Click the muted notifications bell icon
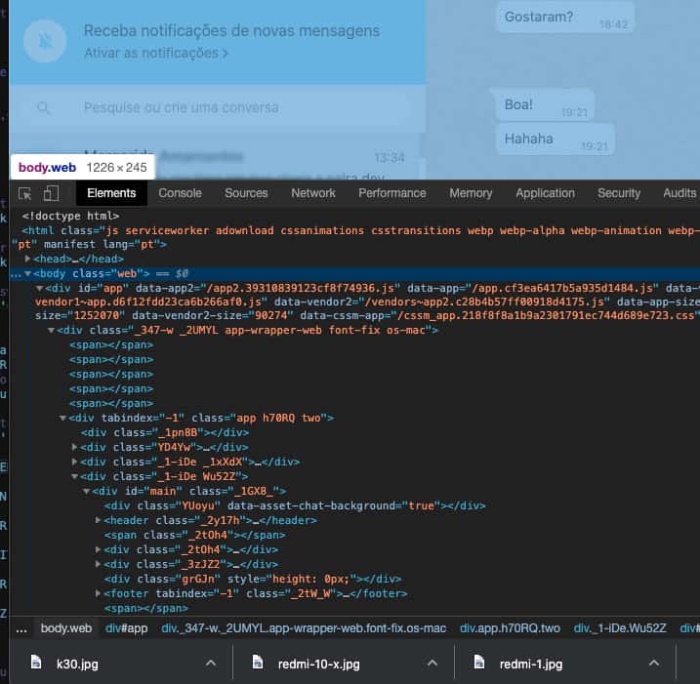This screenshot has width=700, height=684. (x=45, y=41)
